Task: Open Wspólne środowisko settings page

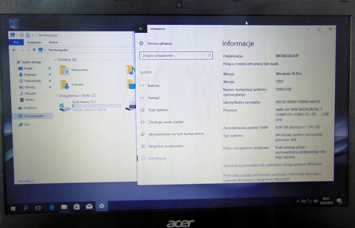Action: click(x=166, y=146)
